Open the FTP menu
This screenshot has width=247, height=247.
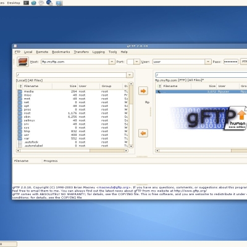[x=17, y=52]
